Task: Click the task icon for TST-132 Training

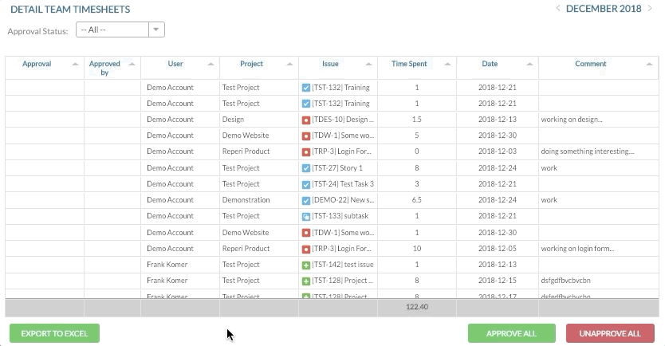Action: (306, 88)
